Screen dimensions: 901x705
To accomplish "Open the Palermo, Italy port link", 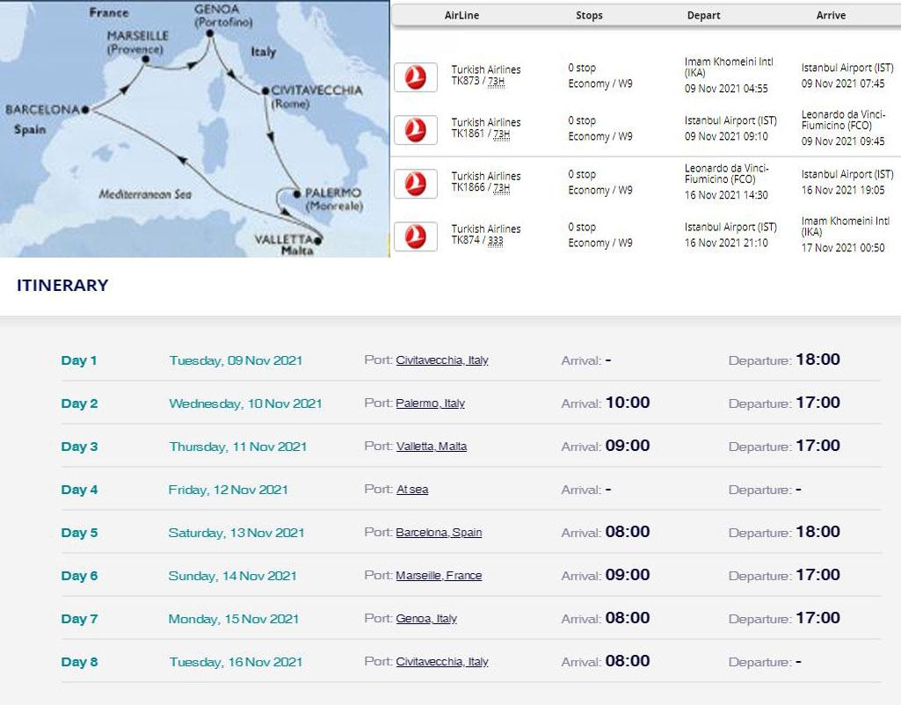I will 430,403.
